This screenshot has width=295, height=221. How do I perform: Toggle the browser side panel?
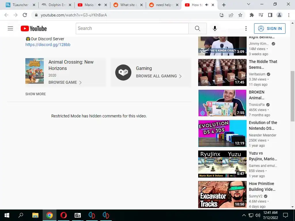tap(270, 15)
